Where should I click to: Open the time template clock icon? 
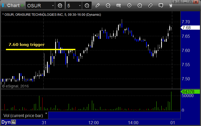click(x=87, y=6)
